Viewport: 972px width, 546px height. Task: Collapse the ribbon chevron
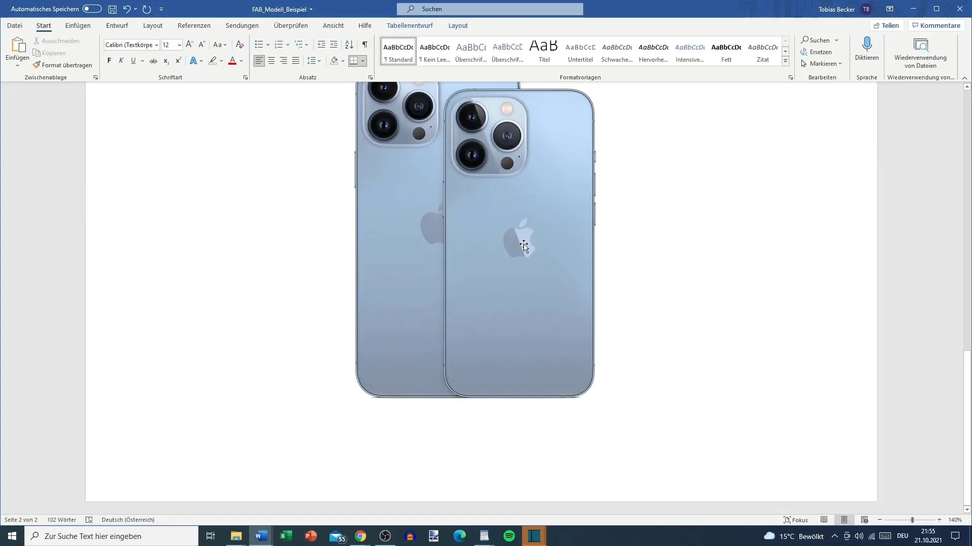tap(964, 77)
